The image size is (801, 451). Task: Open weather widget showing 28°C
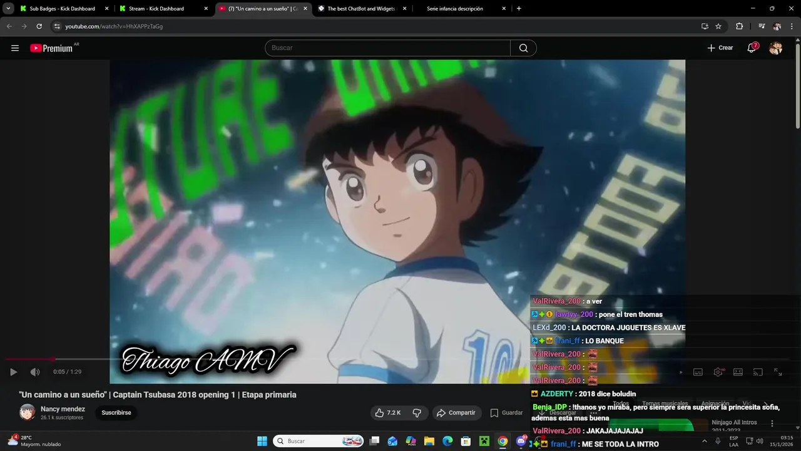click(34, 441)
